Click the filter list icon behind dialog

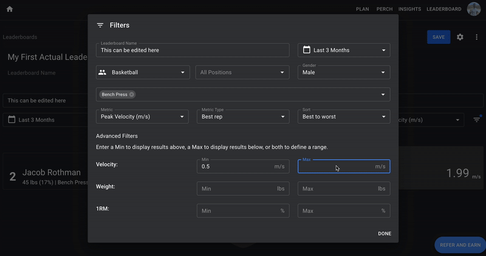(477, 120)
